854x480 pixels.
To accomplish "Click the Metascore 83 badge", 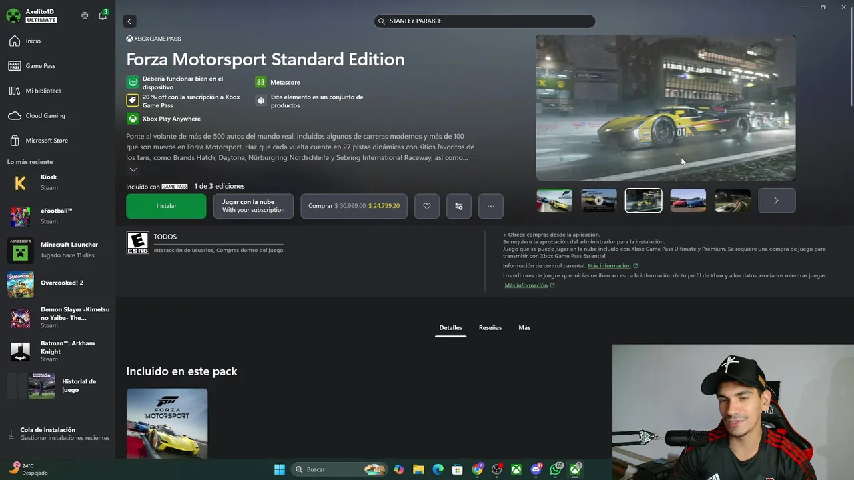I will pyautogui.click(x=260, y=82).
